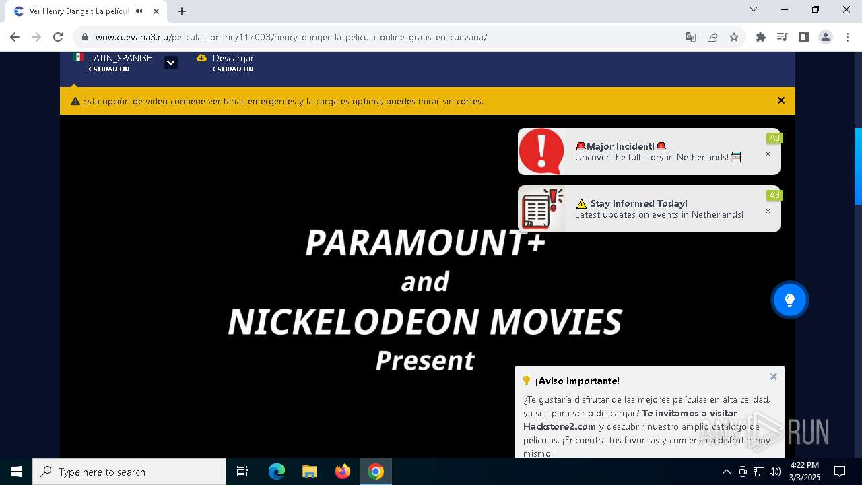Dismiss the yellow popup warning banner

(x=781, y=100)
